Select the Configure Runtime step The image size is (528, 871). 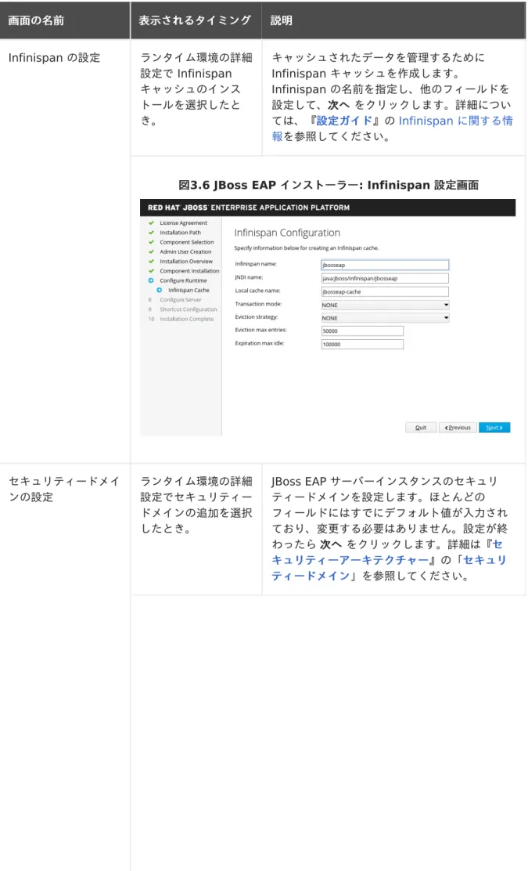coord(183,280)
